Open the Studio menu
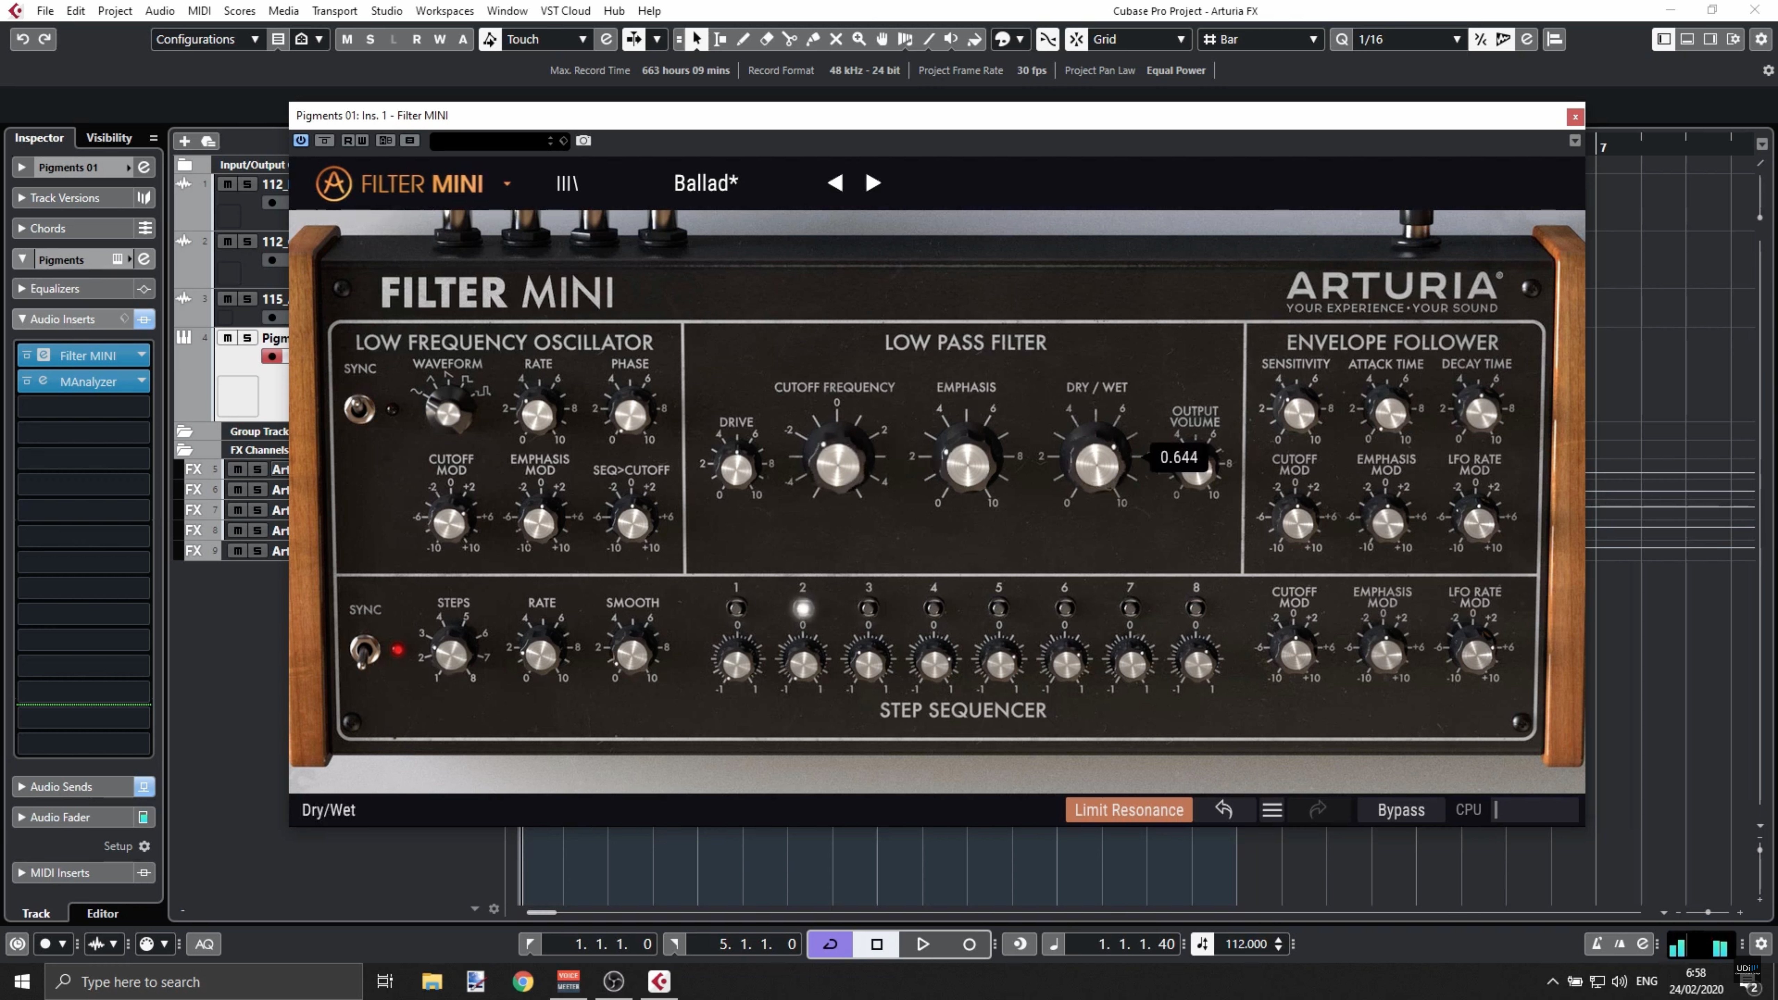Screen dimensions: 1778x1000 point(387,10)
